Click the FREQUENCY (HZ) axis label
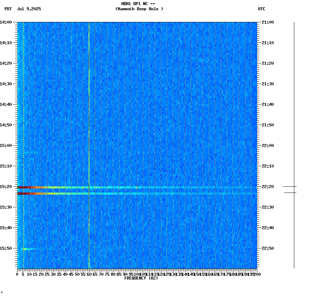 (141, 278)
